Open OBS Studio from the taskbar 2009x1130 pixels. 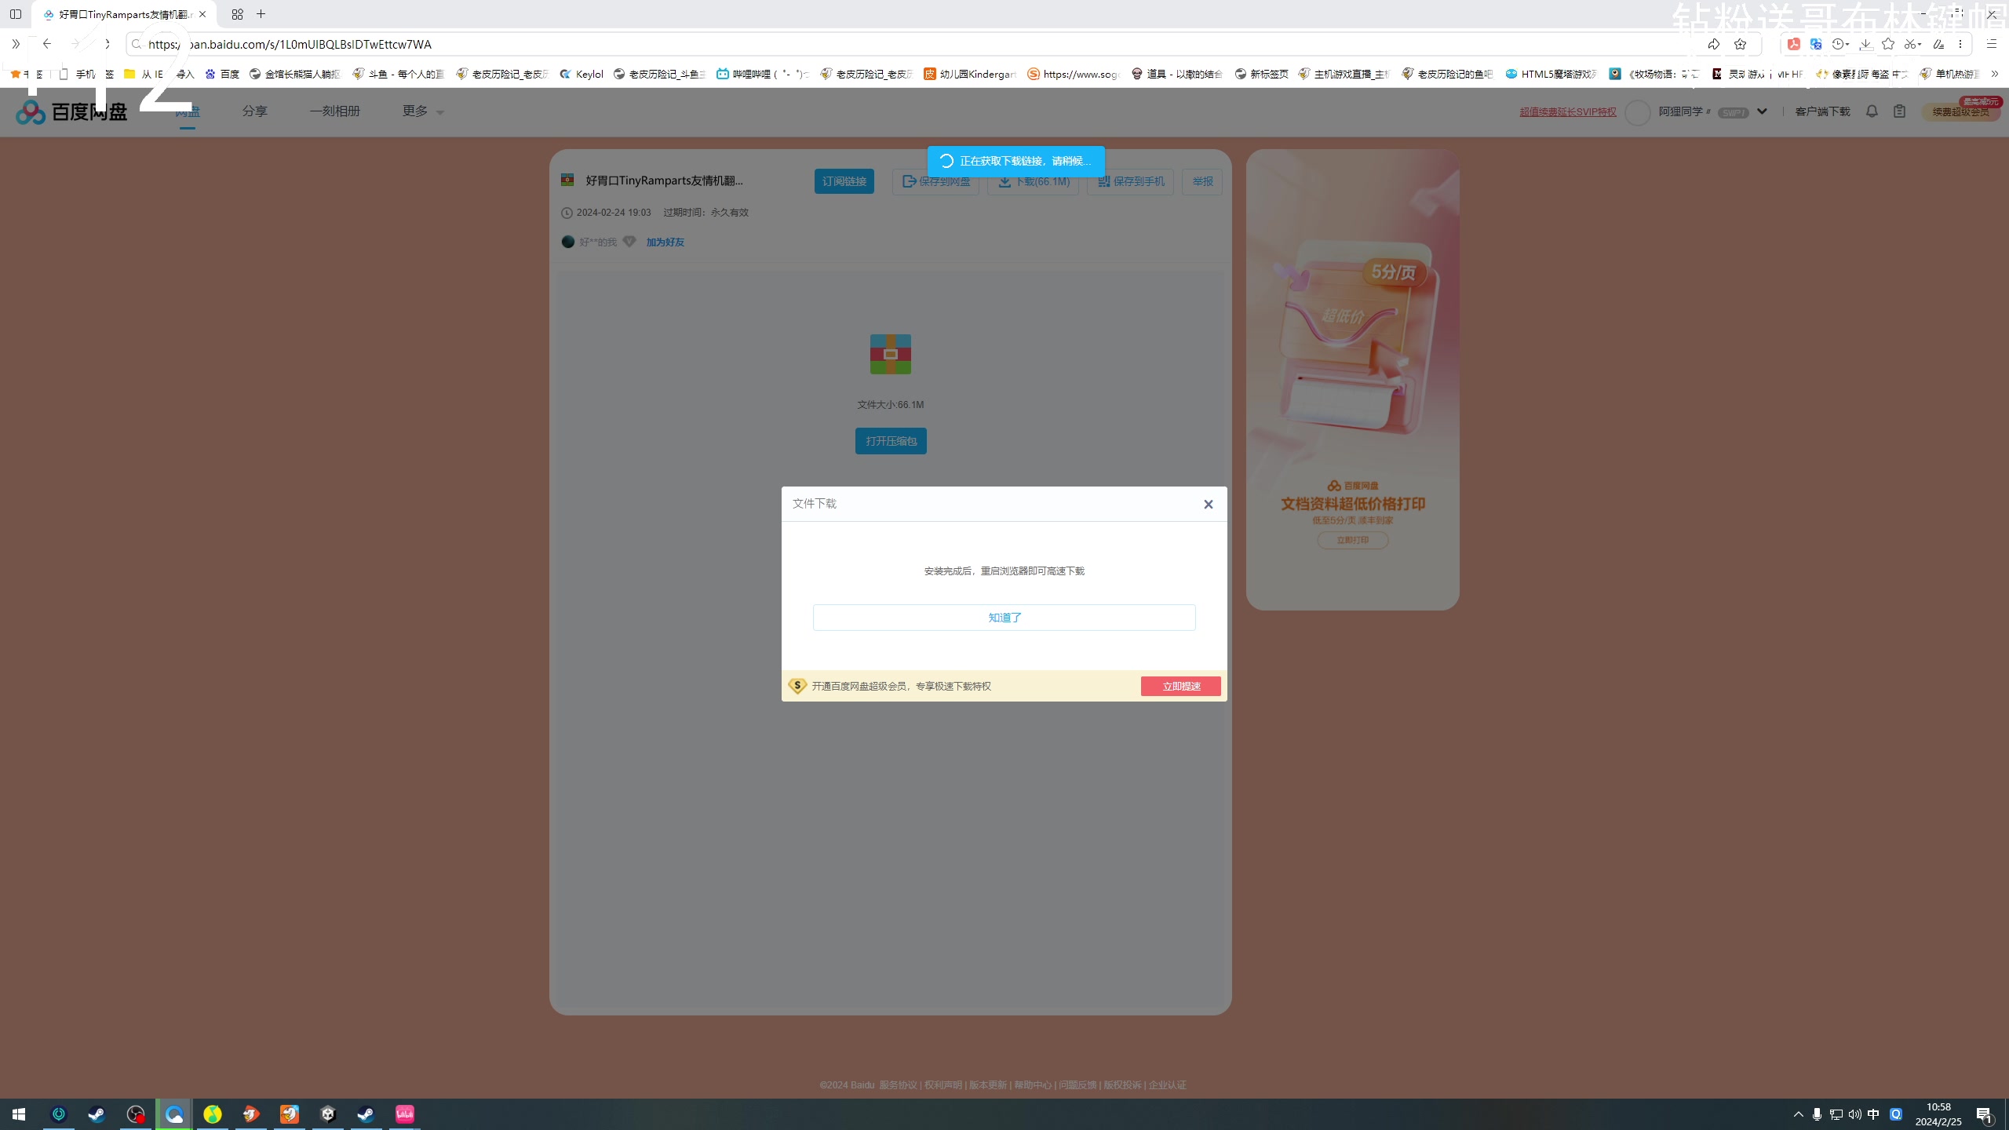[x=136, y=1114]
